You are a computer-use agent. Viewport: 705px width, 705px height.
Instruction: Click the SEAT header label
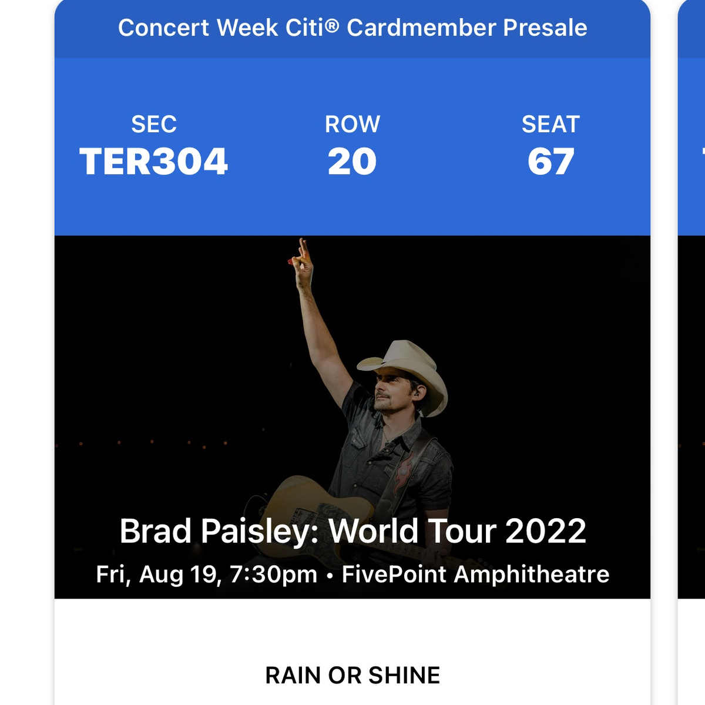(x=550, y=125)
